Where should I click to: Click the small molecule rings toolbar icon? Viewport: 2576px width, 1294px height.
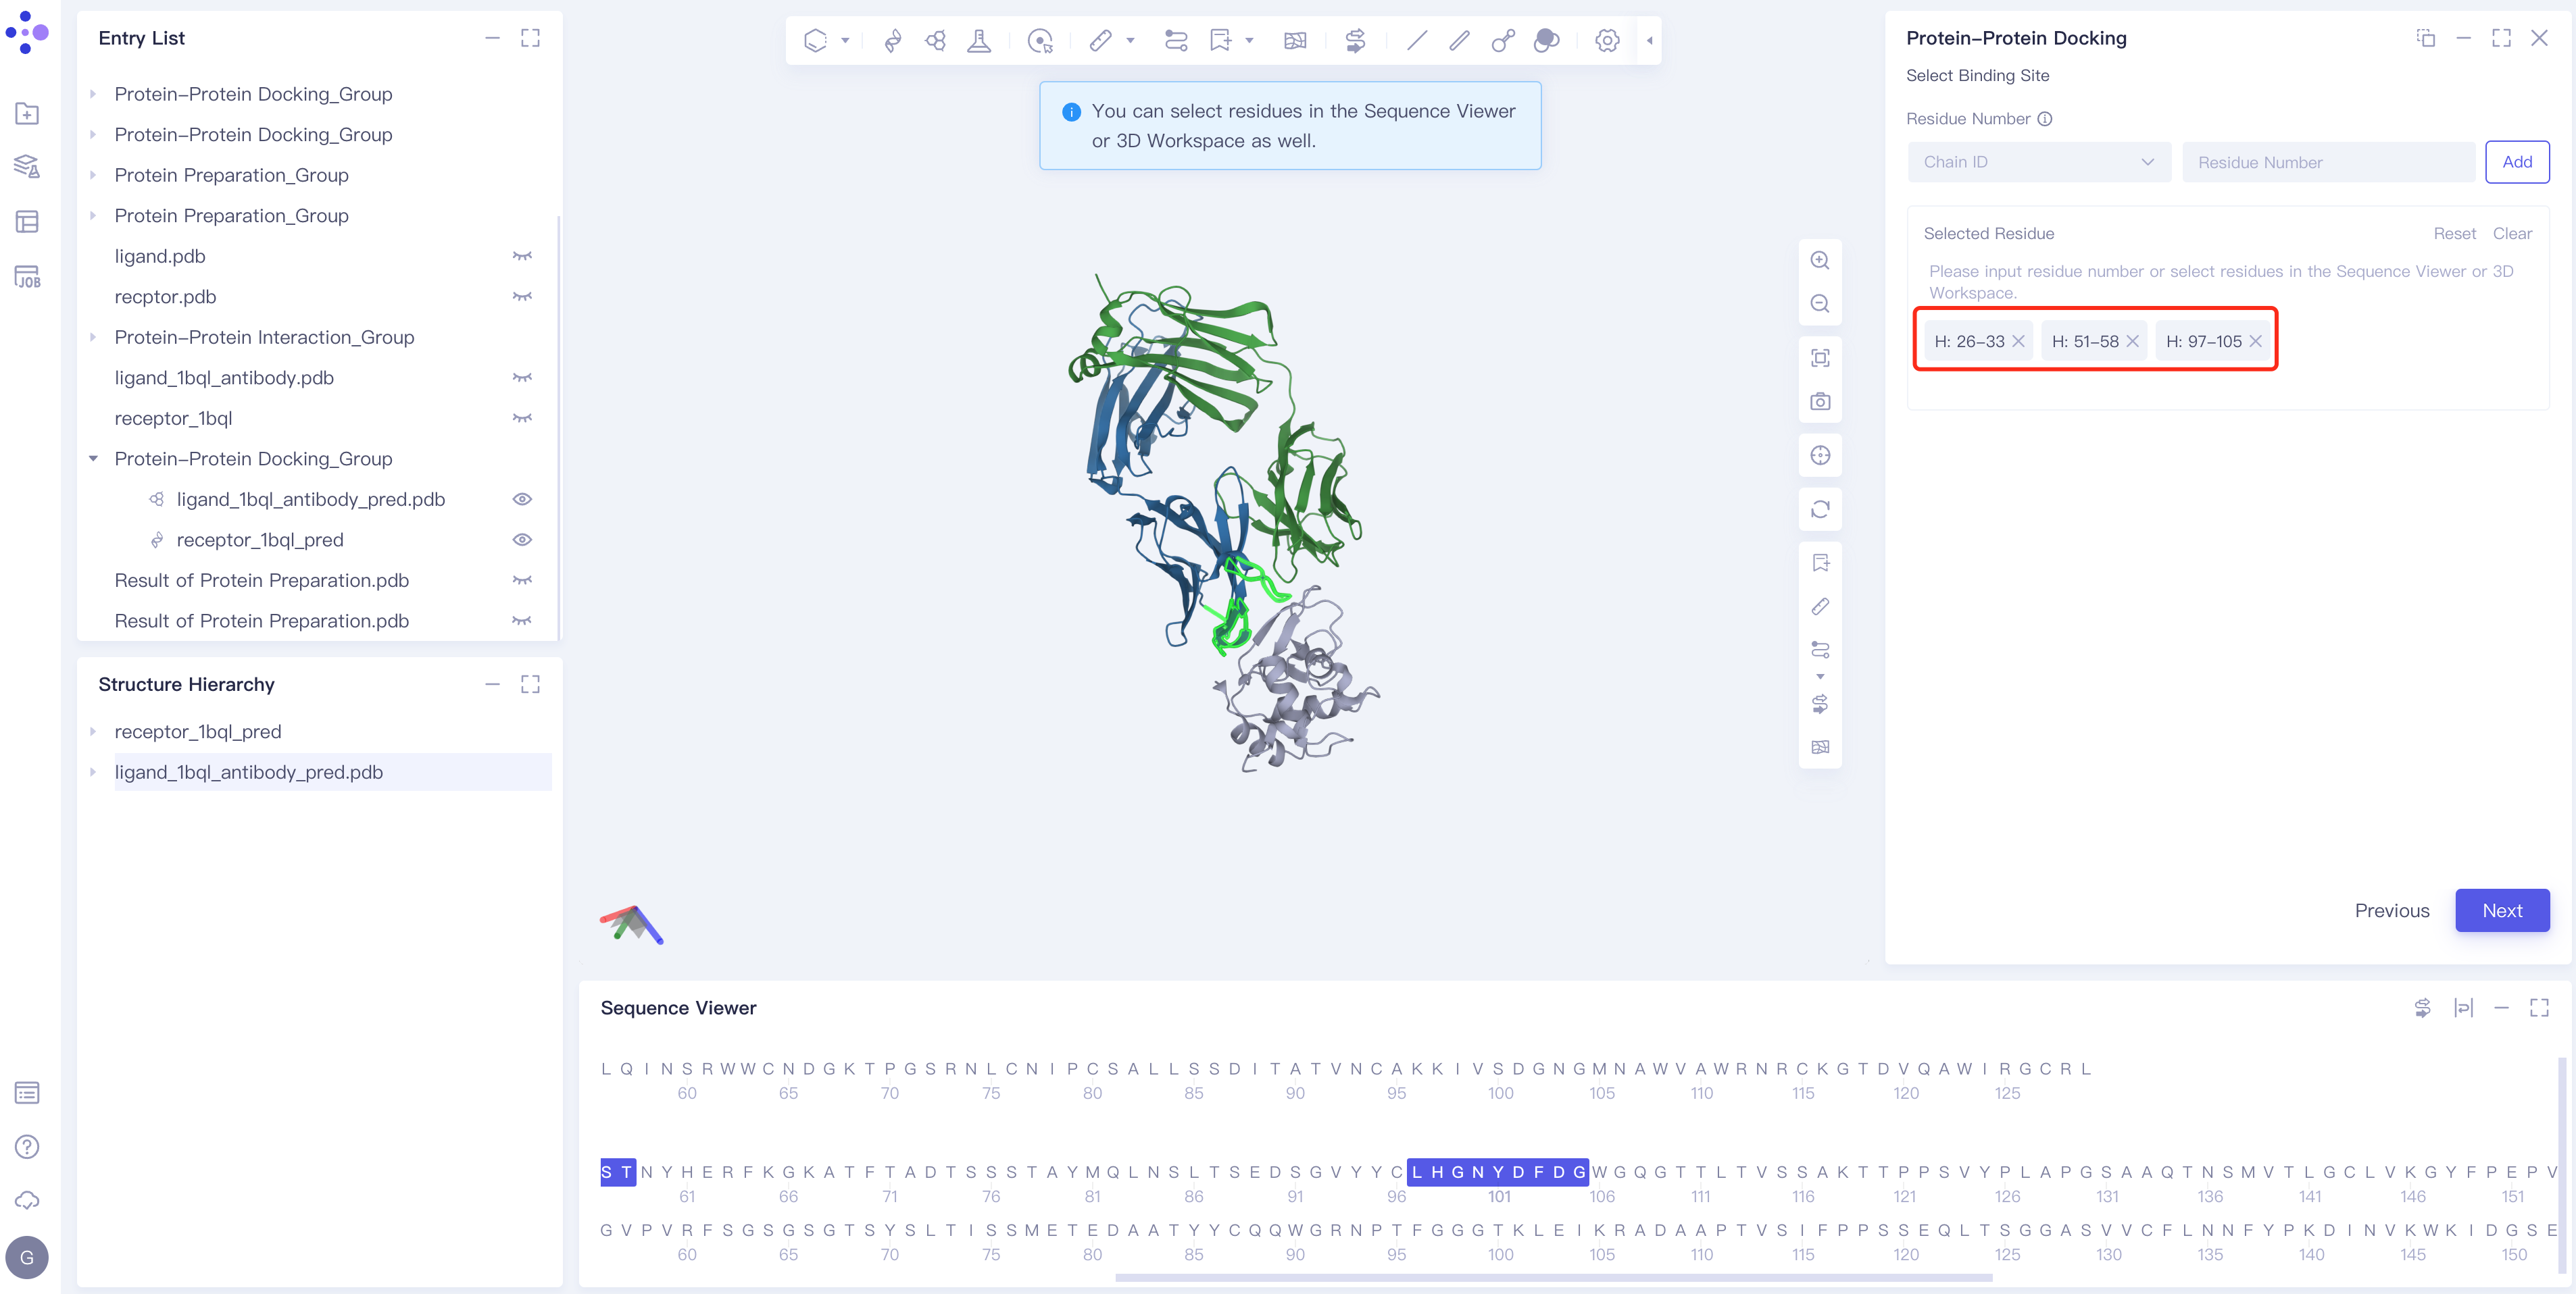936,40
